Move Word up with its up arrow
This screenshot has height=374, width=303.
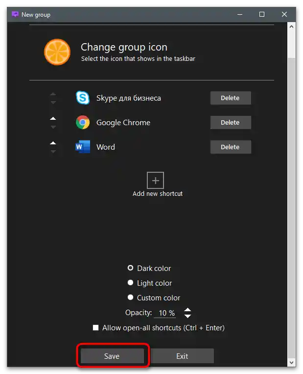click(53, 143)
